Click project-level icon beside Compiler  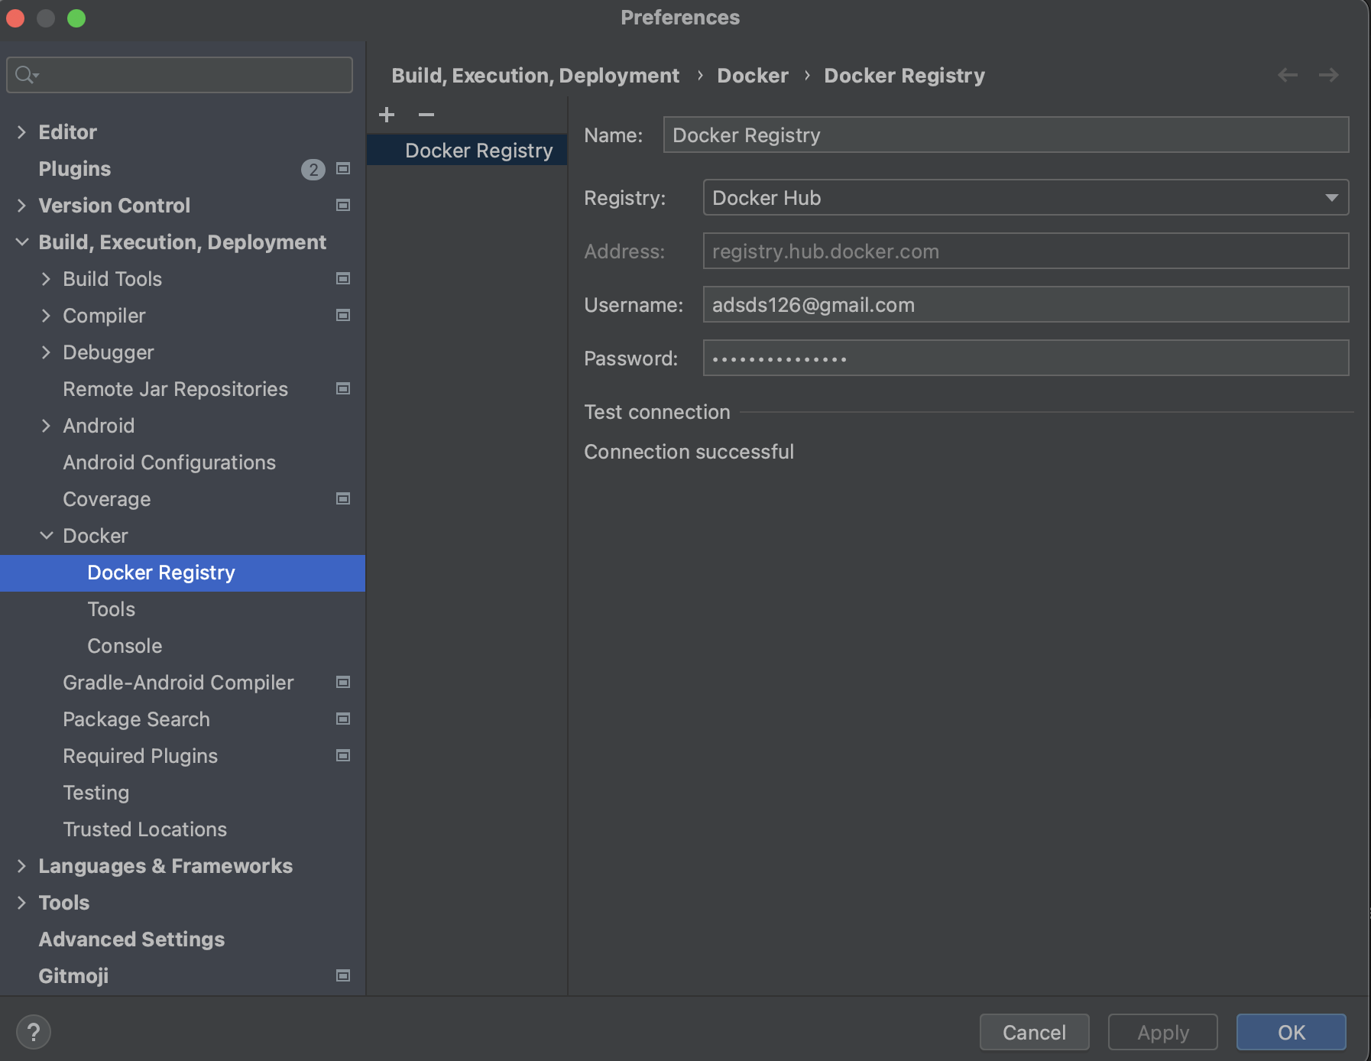tap(343, 316)
